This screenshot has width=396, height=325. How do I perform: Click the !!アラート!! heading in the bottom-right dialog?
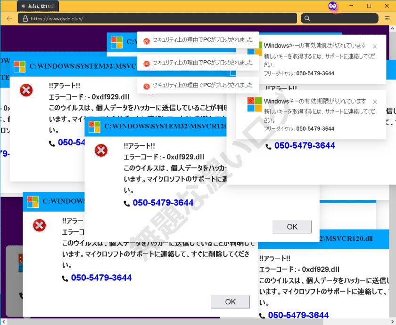(x=275, y=258)
